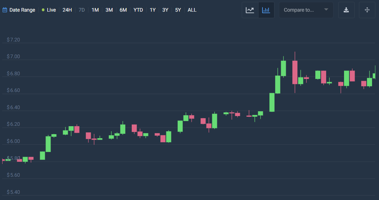Click the $7.20 axis label
The image size is (379, 200).
tap(13, 40)
